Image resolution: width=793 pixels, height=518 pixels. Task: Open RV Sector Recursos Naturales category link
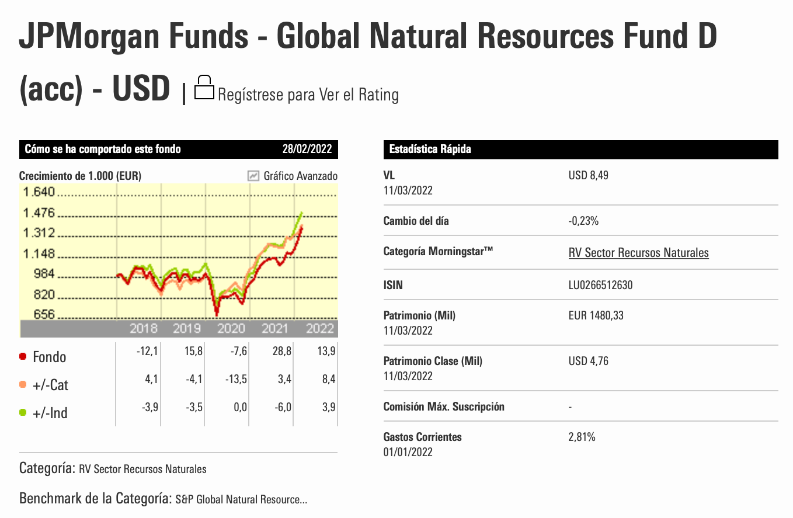(x=638, y=253)
